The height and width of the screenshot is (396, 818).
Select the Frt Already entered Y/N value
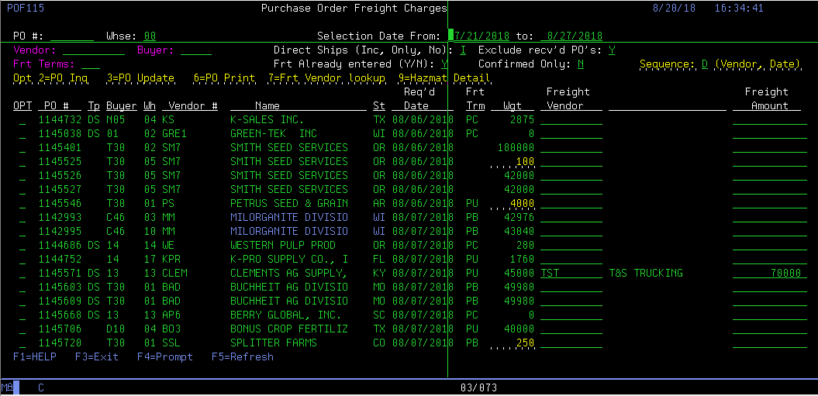tap(444, 64)
